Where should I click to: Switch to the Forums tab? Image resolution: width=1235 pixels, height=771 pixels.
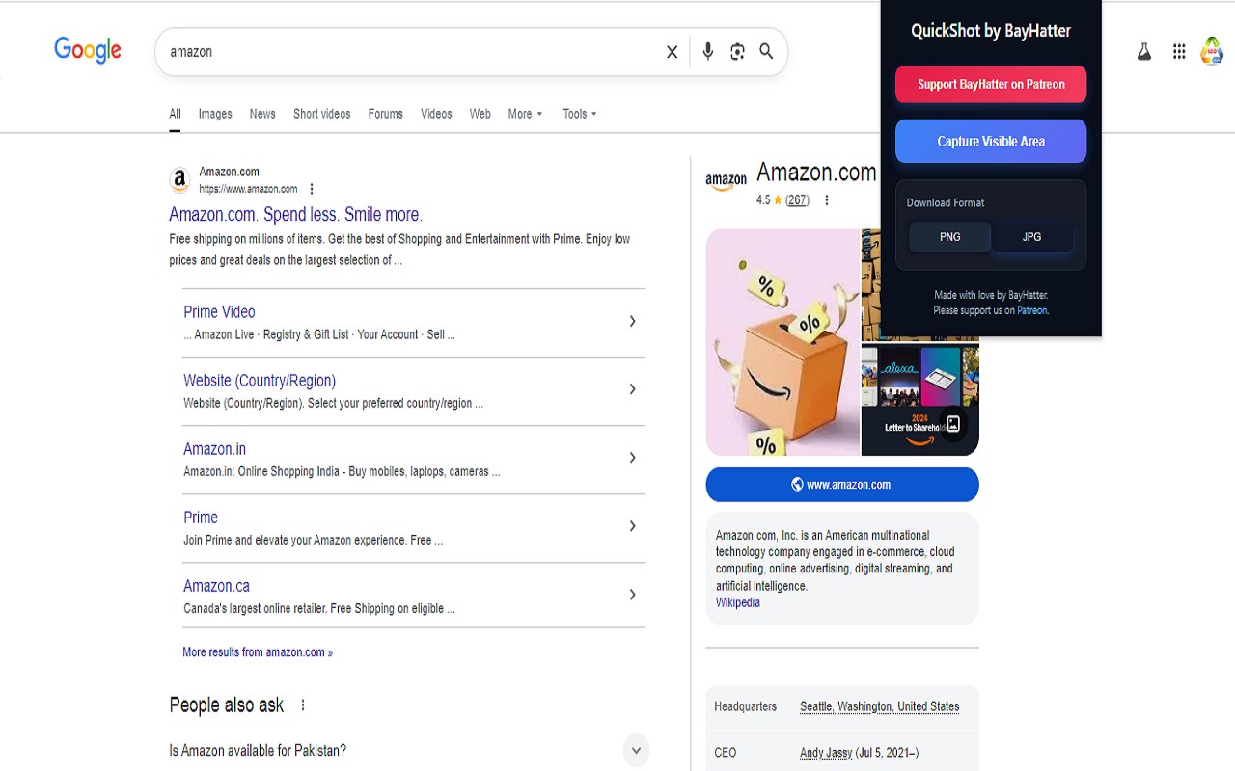tap(386, 114)
